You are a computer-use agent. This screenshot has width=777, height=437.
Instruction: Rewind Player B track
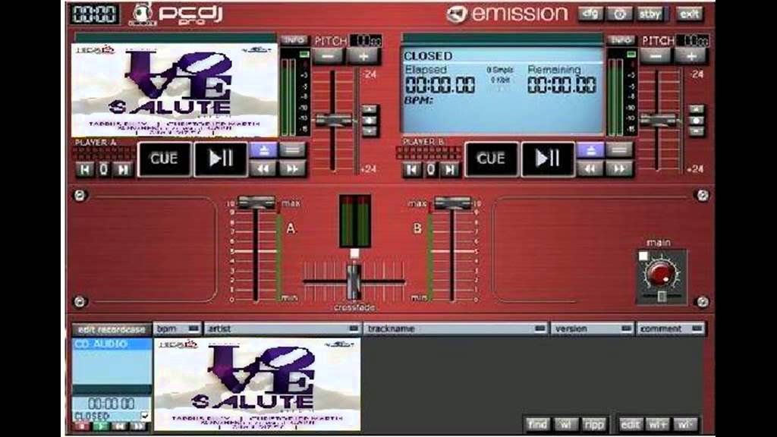(x=590, y=169)
